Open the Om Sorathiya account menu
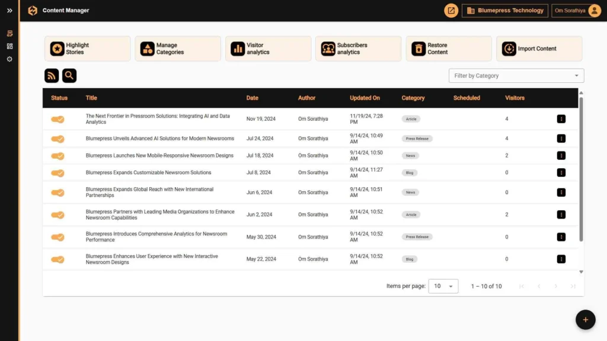This screenshot has height=341, width=607. 571,10
